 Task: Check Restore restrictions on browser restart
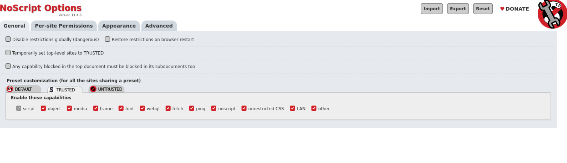coord(108,39)
